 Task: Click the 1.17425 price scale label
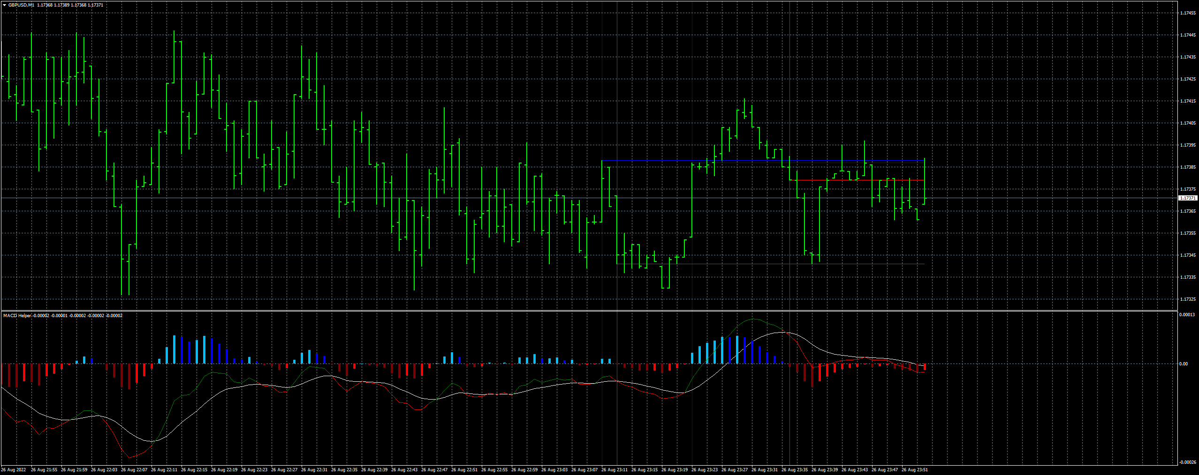(x=1188, y=79)
